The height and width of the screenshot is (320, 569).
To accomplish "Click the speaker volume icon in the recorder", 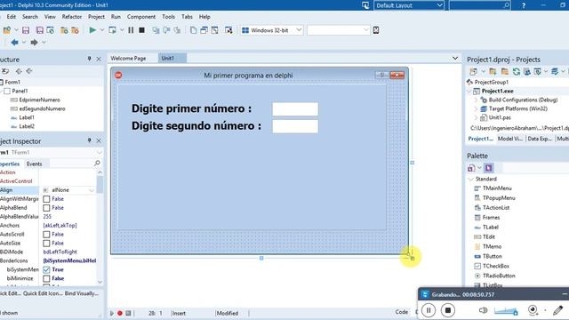I will tap(483, 310).
